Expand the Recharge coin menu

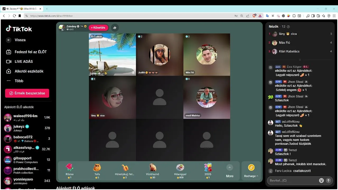tap(251, 171)
